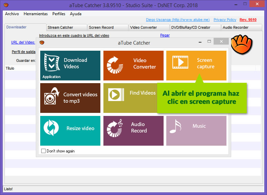Click the Guardar en: label
Viewport: 267px width, 195px height.
[x=26, y=60]
